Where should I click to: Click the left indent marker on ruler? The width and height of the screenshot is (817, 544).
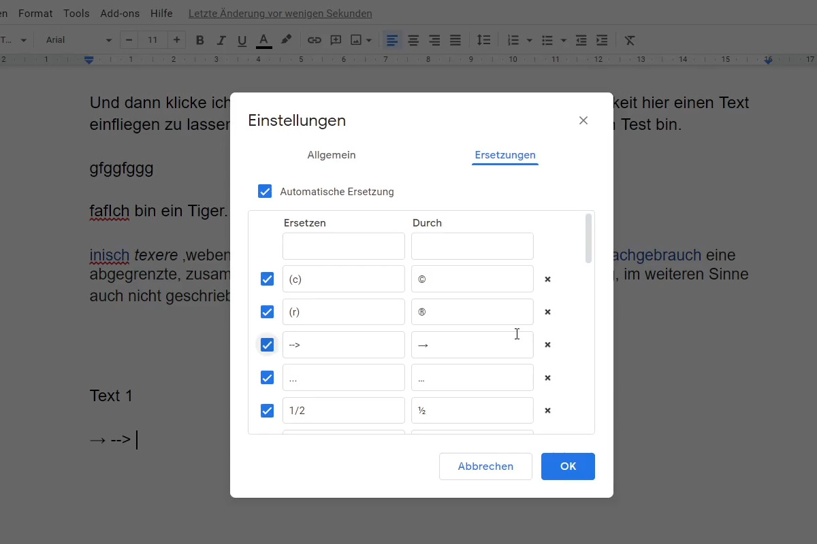click(x=89, y=60)
